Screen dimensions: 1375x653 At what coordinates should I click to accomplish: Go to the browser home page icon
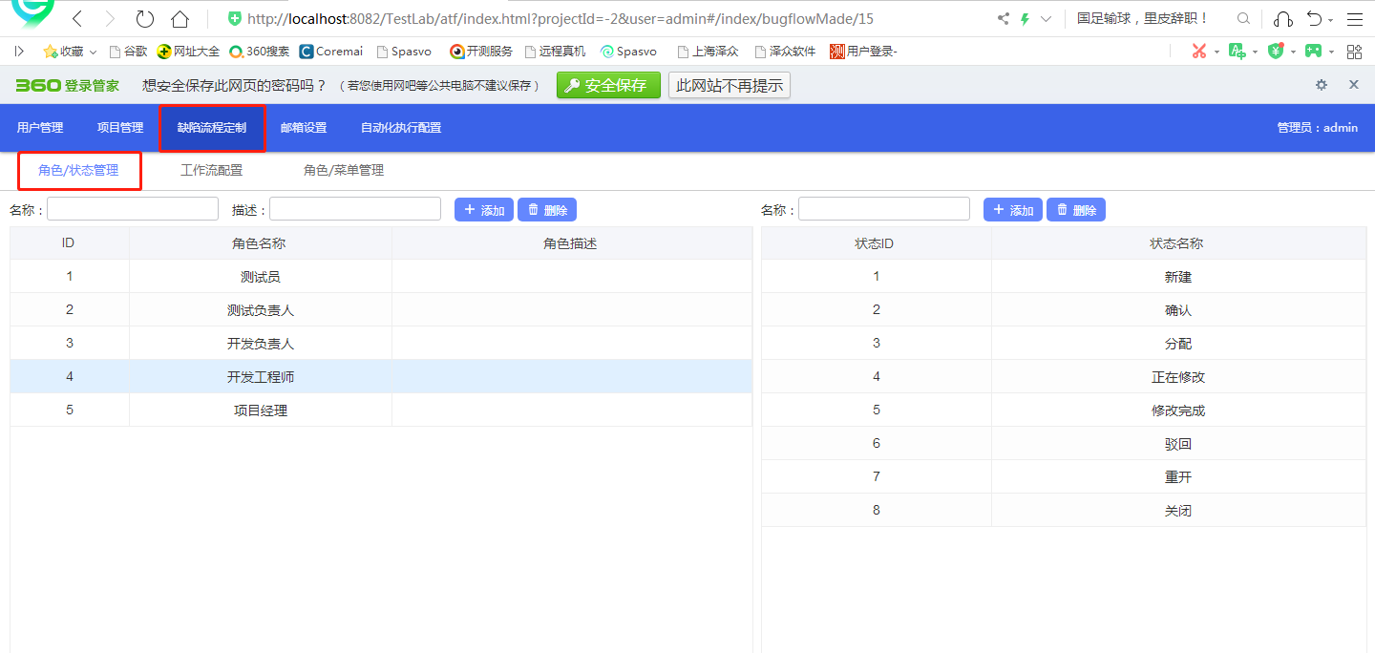pos(180,19)
